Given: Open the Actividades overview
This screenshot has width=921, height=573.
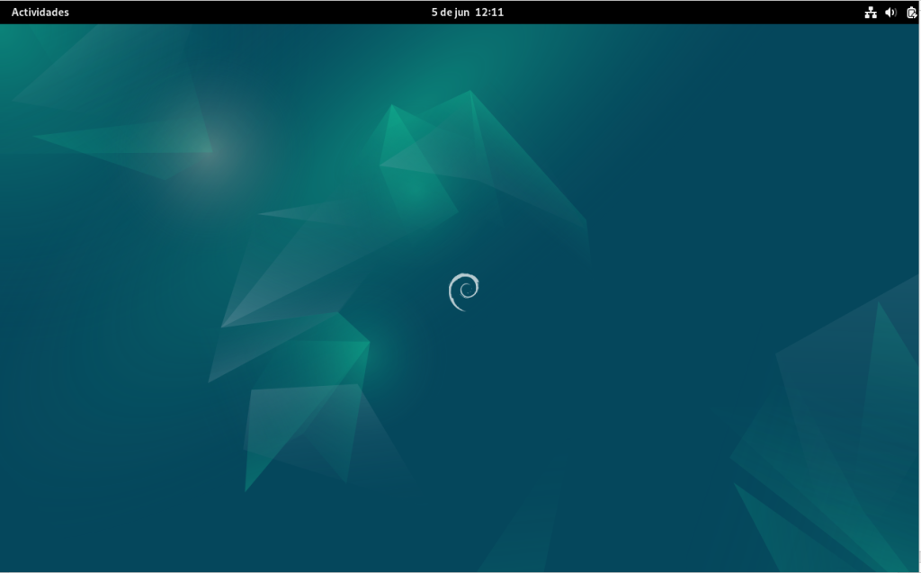Looking at the screenshot, I should point(40,13).
